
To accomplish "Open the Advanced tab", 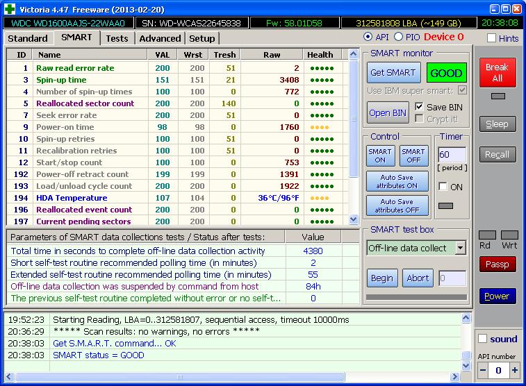I will pyautogui.click(x=160, y=39).
